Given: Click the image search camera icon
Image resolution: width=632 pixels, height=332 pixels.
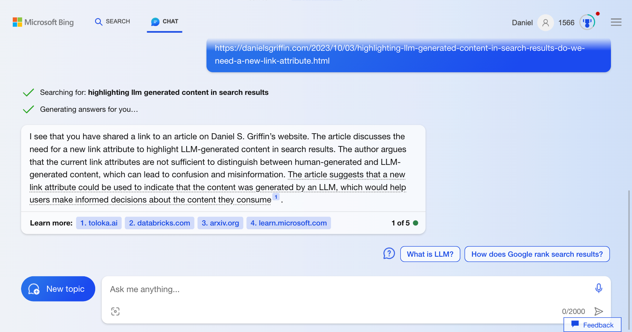Looking at the screenshot, I should click(115, 311).
